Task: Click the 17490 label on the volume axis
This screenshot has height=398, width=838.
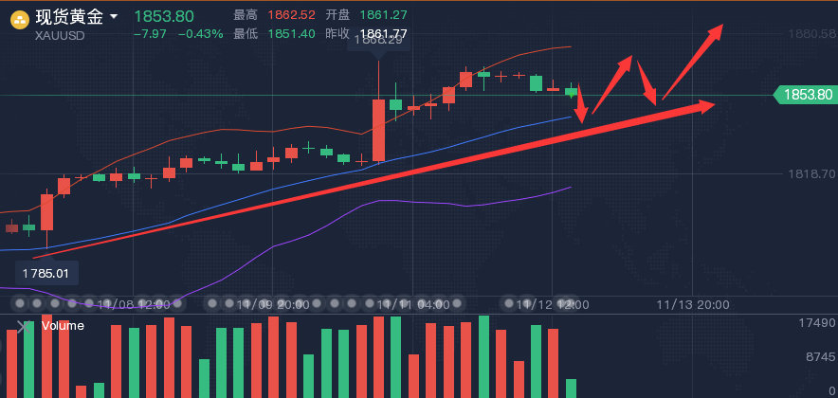Action: click(x=814, y=323)
